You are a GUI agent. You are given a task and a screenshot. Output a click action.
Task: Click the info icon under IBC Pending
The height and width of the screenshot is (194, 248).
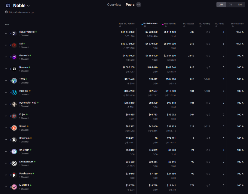[x=201, y=26]
